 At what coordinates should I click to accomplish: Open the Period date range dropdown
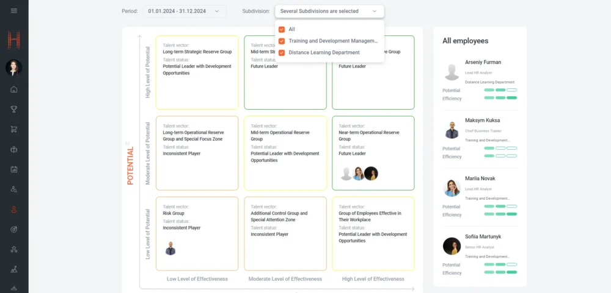click(x=185, y=11)
